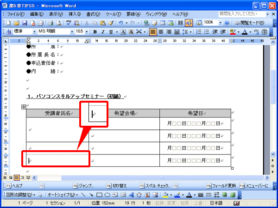Click the enclosed character icon

[265, 32]
